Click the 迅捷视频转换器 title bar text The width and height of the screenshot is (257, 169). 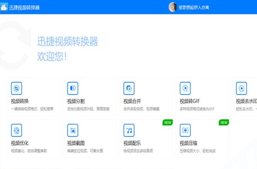point(24,8)
